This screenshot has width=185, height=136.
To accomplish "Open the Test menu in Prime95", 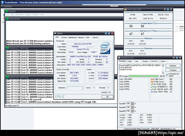I will point(7,14).
